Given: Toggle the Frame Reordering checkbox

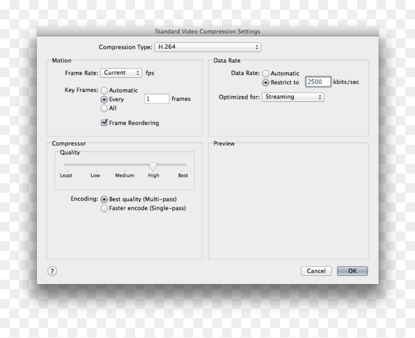Looking at the screenshot, I should [104, 122].
